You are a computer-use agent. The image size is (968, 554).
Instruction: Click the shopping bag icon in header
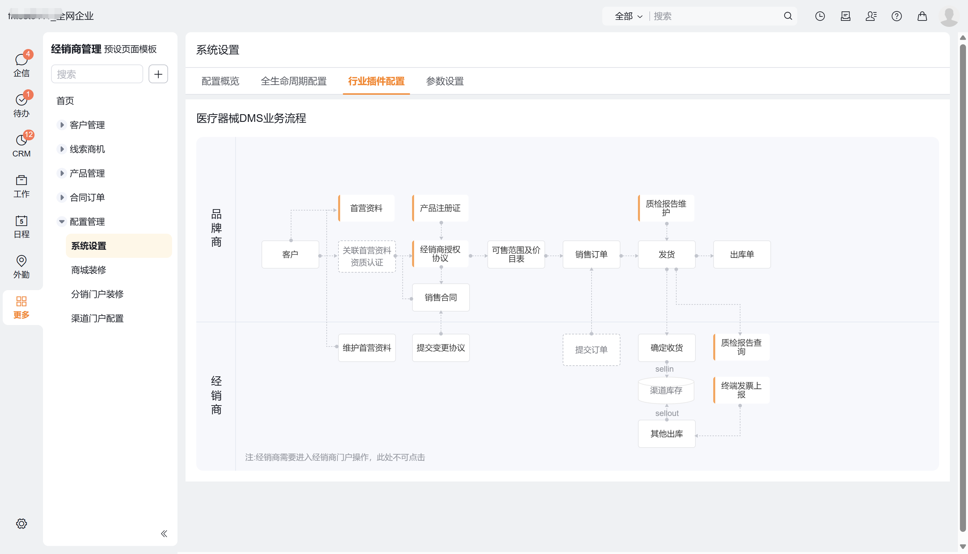pyautogui.click(x=922, y=16)
